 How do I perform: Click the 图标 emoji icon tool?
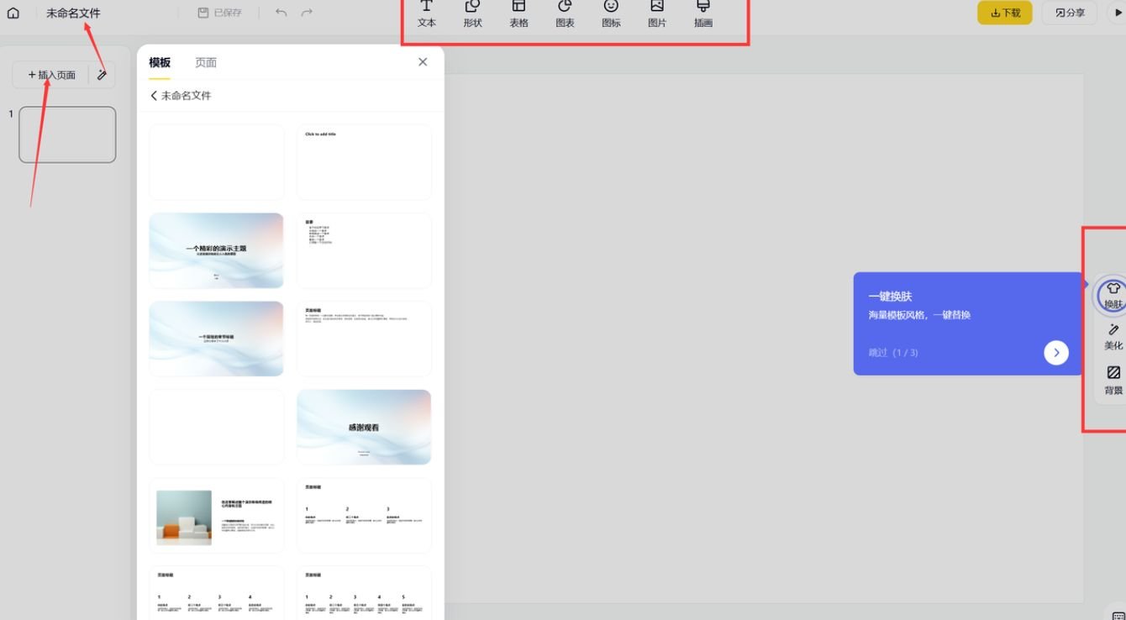(x=610, y=15)
